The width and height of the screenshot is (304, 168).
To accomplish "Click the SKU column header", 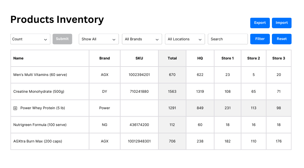I will click(x=139, y=58).
